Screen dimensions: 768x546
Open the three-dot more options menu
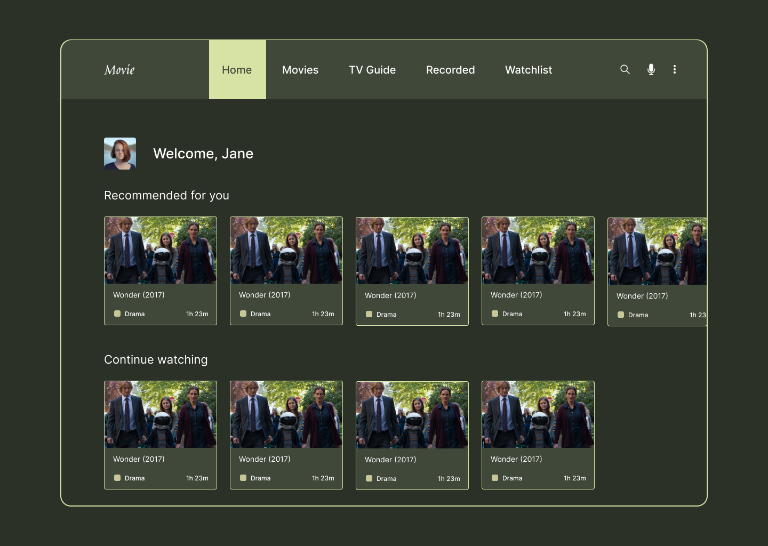click(x=675, y=69)
